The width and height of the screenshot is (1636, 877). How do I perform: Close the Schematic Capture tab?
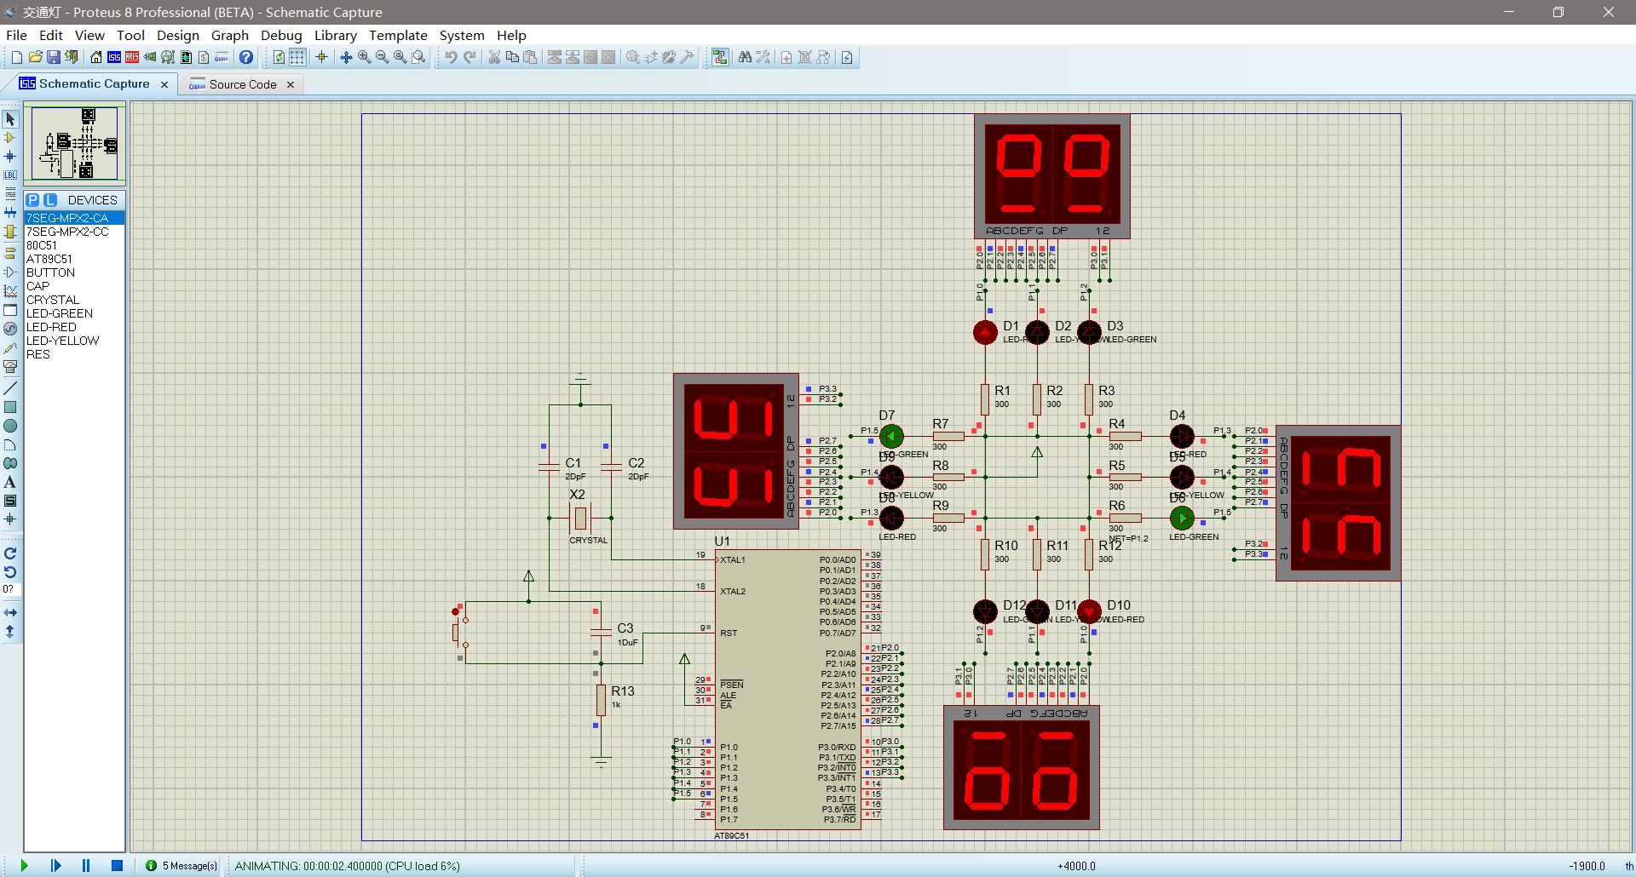click(x=164, y=84)
